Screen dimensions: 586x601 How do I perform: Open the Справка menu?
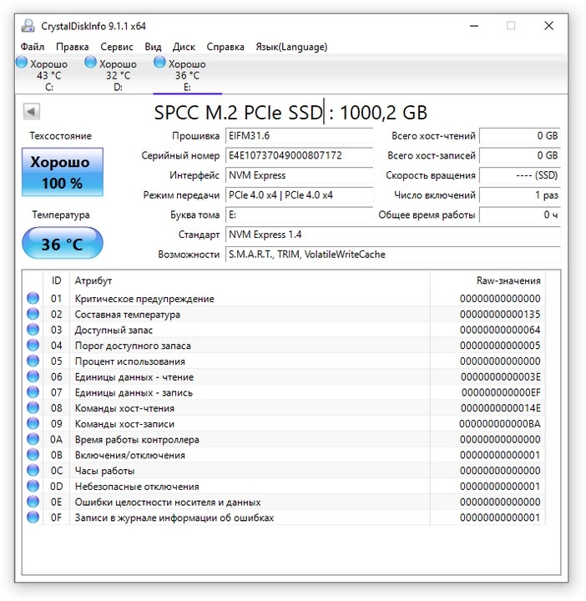225,47
